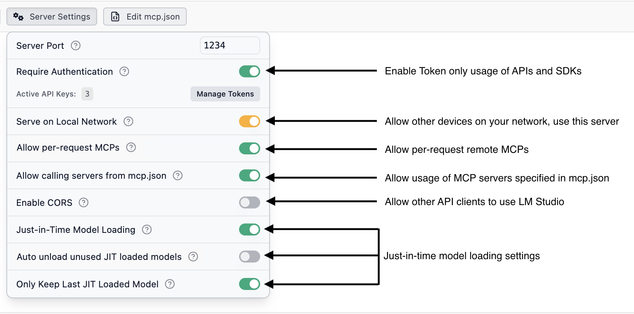This screenshot has height=314, width=634.
Task: Disable the Require Authentication toggle
Action: coord(249,71)
